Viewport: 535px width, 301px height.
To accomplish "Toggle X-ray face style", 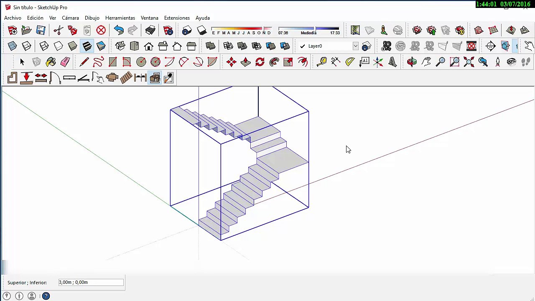I will tap(12, 46).
